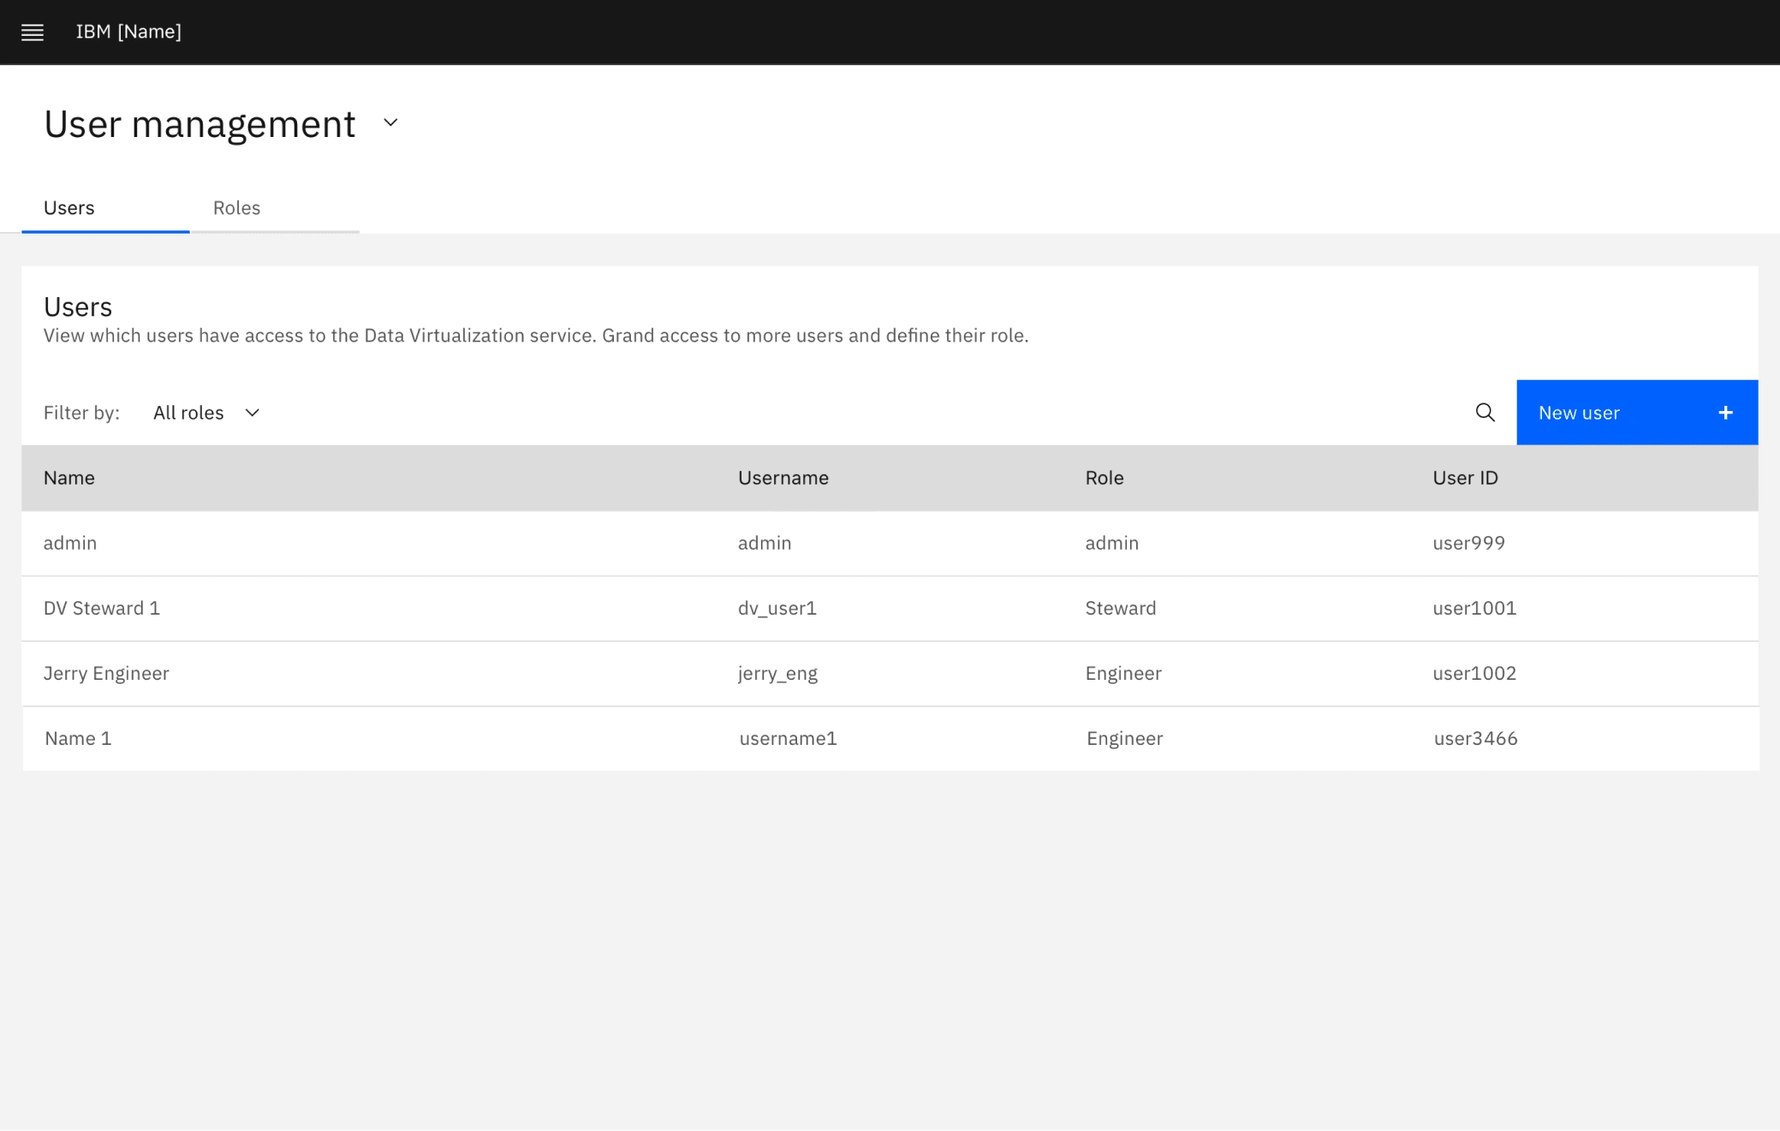The height and width of the screenshot is (1131, 1780).
Task: Open the All roles filter dropdown
Action: 189,413
